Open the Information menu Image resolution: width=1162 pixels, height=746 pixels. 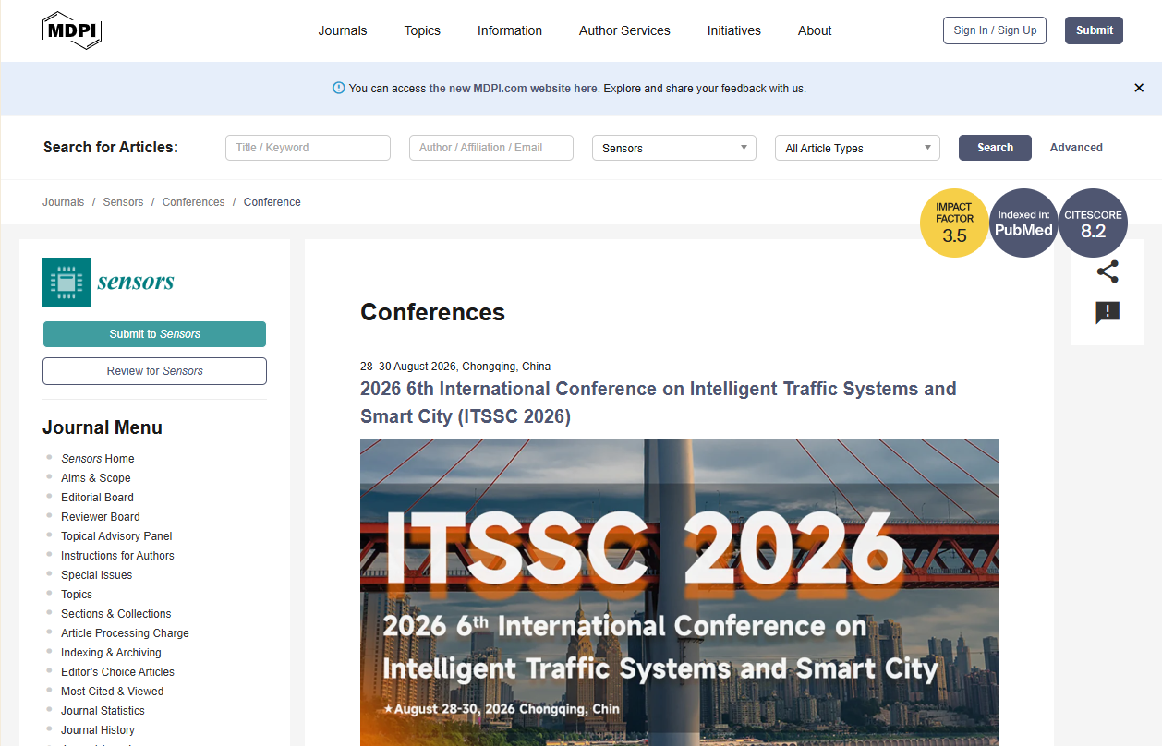point(510,30)
